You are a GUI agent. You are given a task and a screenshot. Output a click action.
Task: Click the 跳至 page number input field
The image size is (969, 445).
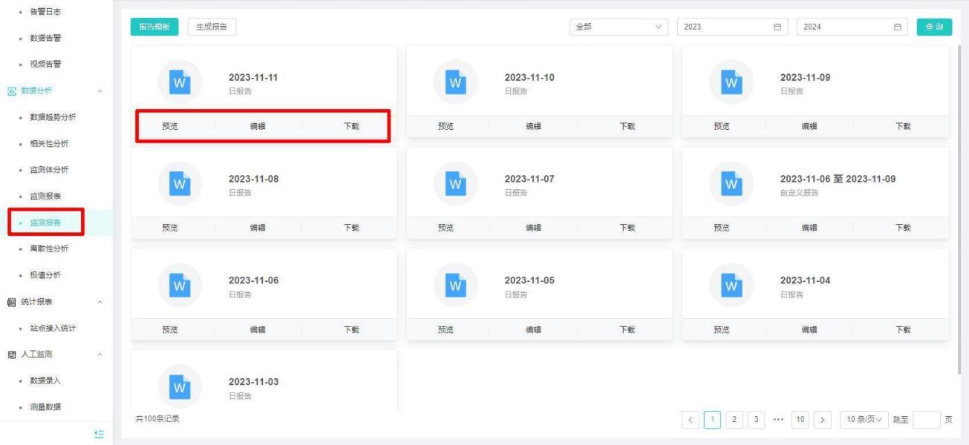926,420
